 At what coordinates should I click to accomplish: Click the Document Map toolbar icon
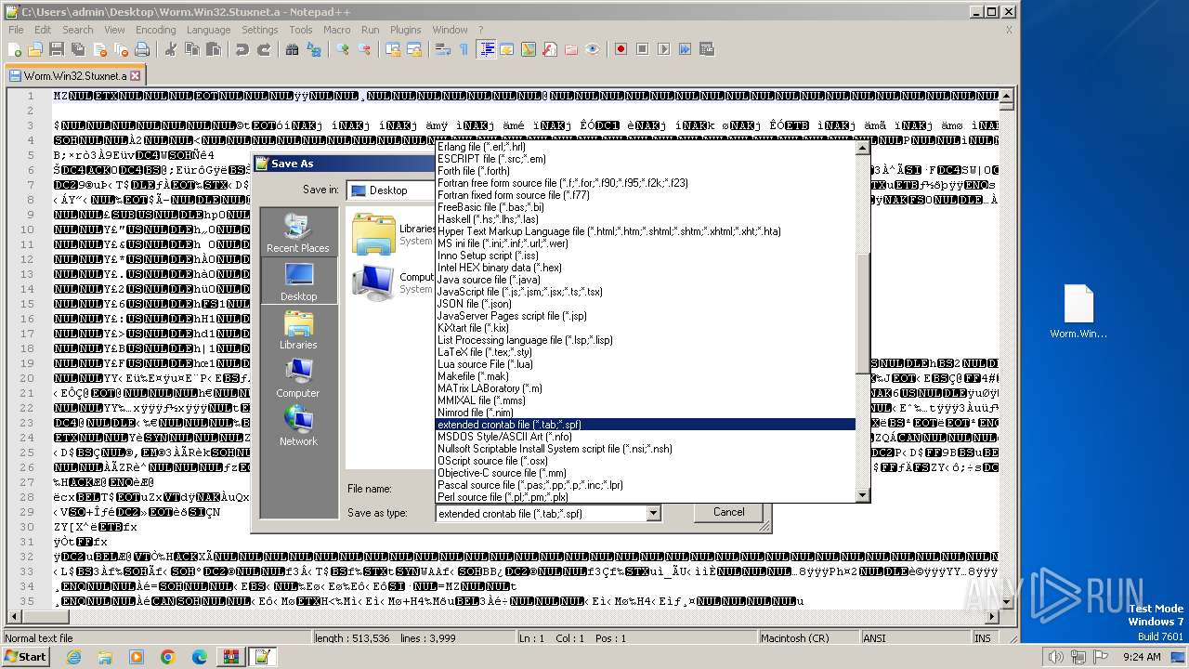(x=528, y=49)
